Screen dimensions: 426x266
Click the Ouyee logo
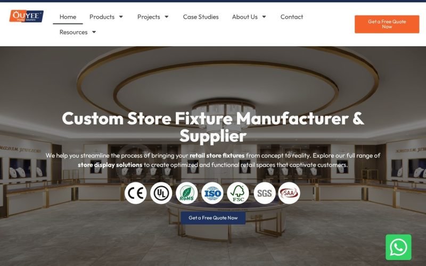(26, 16)
